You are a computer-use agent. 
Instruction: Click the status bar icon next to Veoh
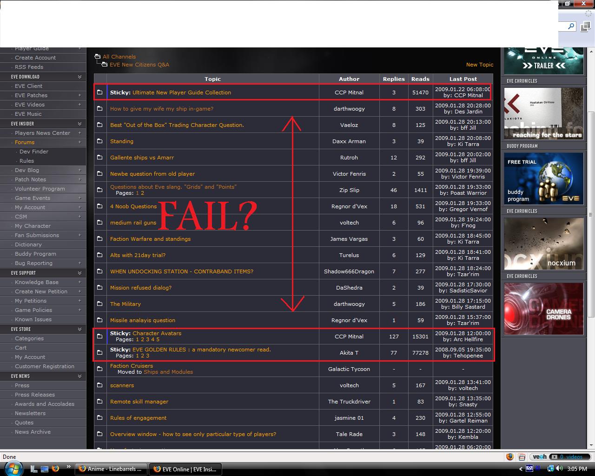(522, 457)
